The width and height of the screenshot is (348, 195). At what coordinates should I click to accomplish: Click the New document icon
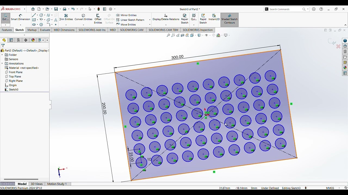pos(39,9)
